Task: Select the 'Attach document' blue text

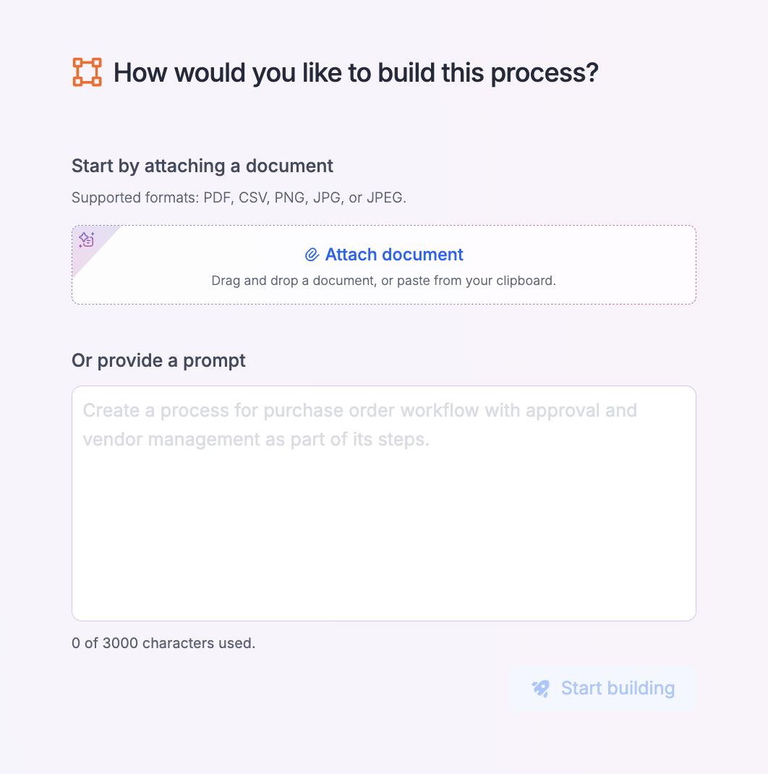Action: [x=394, y=255]
